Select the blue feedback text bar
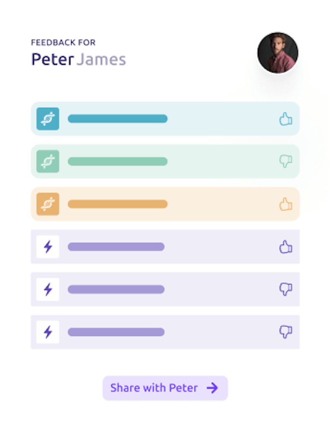This screenshot has width=331, height=435. pos(118,119)
